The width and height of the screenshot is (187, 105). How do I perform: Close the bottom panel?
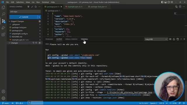click(184, 39)
